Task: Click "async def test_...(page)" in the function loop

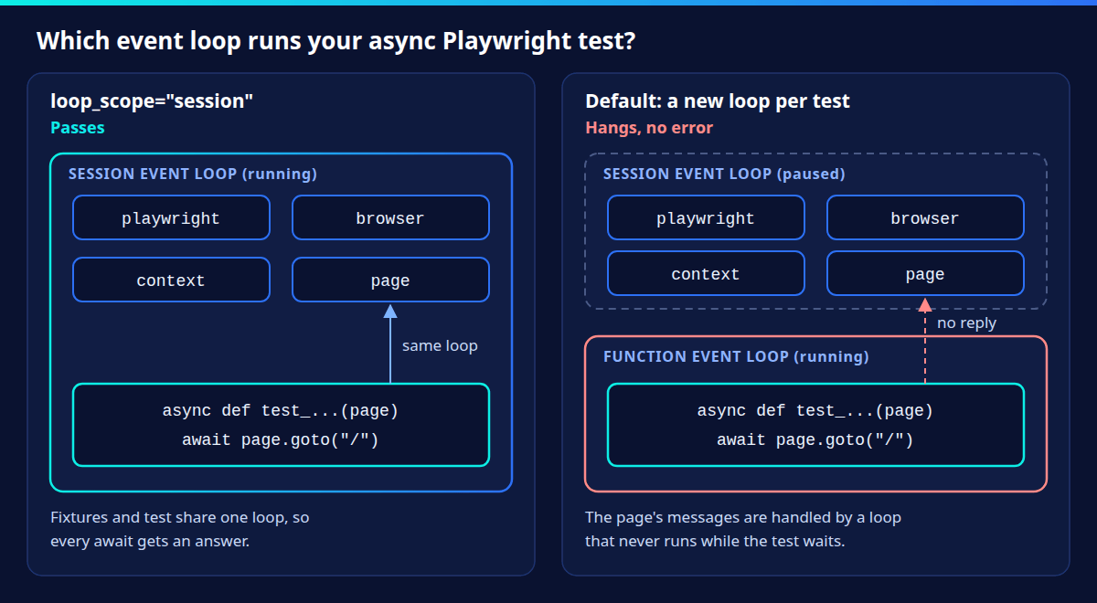Action: coord(815,411)
